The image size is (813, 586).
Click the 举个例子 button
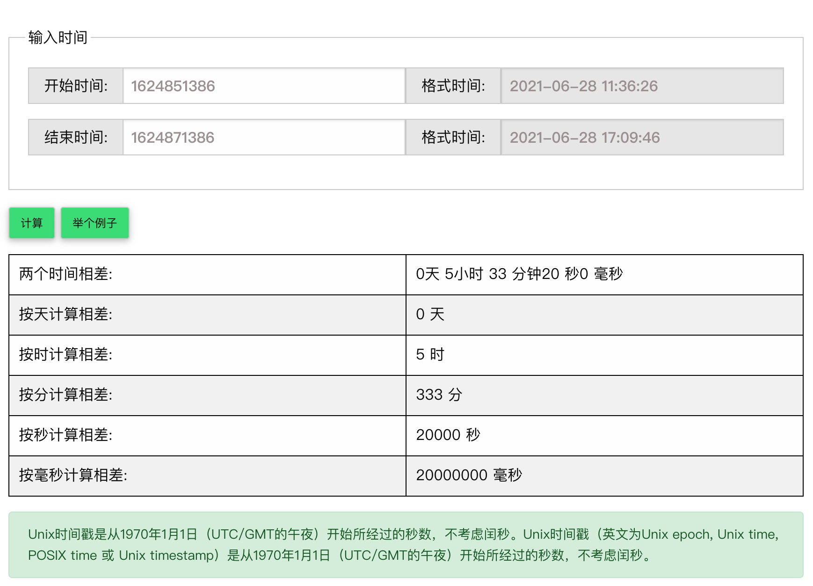click(95, 223)
